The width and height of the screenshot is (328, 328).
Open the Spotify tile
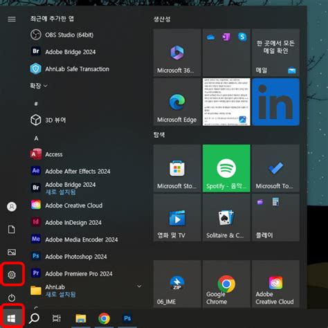click(226, 168)
